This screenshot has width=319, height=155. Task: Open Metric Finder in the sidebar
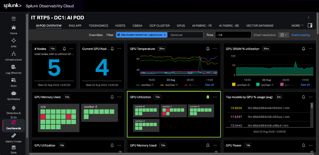(13, 138)
